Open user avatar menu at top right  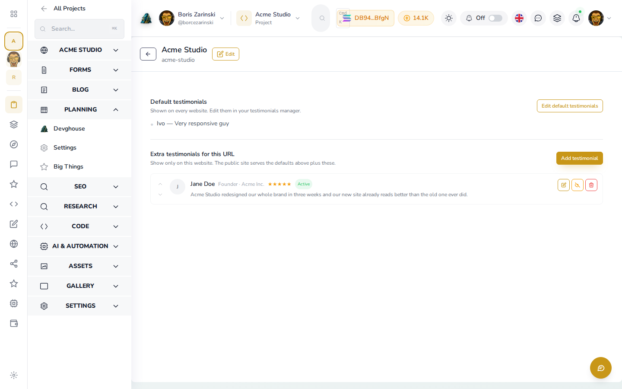tap(600, 18)
